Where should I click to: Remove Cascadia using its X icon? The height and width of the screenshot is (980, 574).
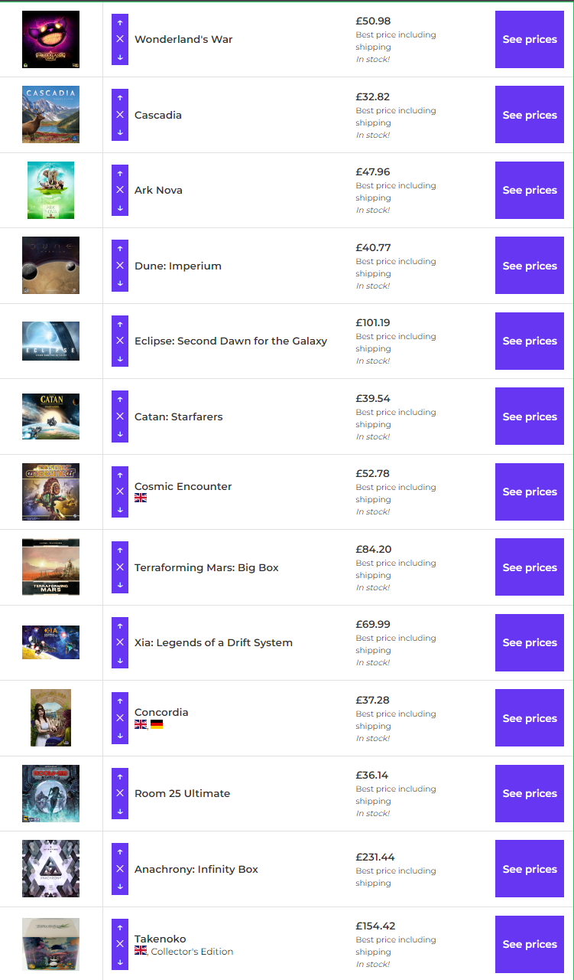[120, 115]
